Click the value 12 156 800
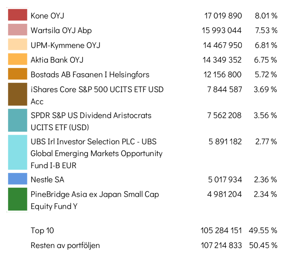 coord(222,75)
